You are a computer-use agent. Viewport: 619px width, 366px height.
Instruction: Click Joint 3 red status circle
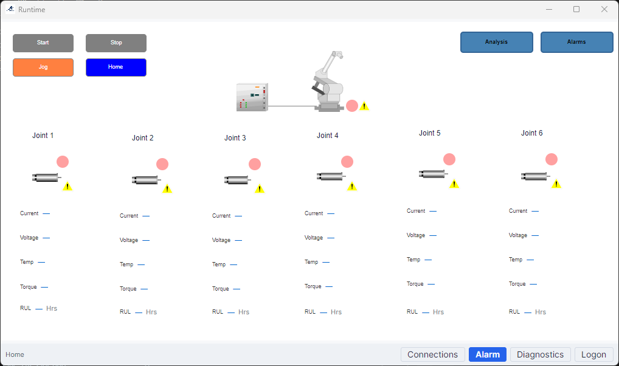pyautogui.click(x=255, y=164)
